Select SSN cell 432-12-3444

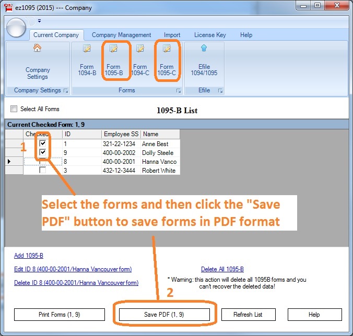(x=121, y=171)
